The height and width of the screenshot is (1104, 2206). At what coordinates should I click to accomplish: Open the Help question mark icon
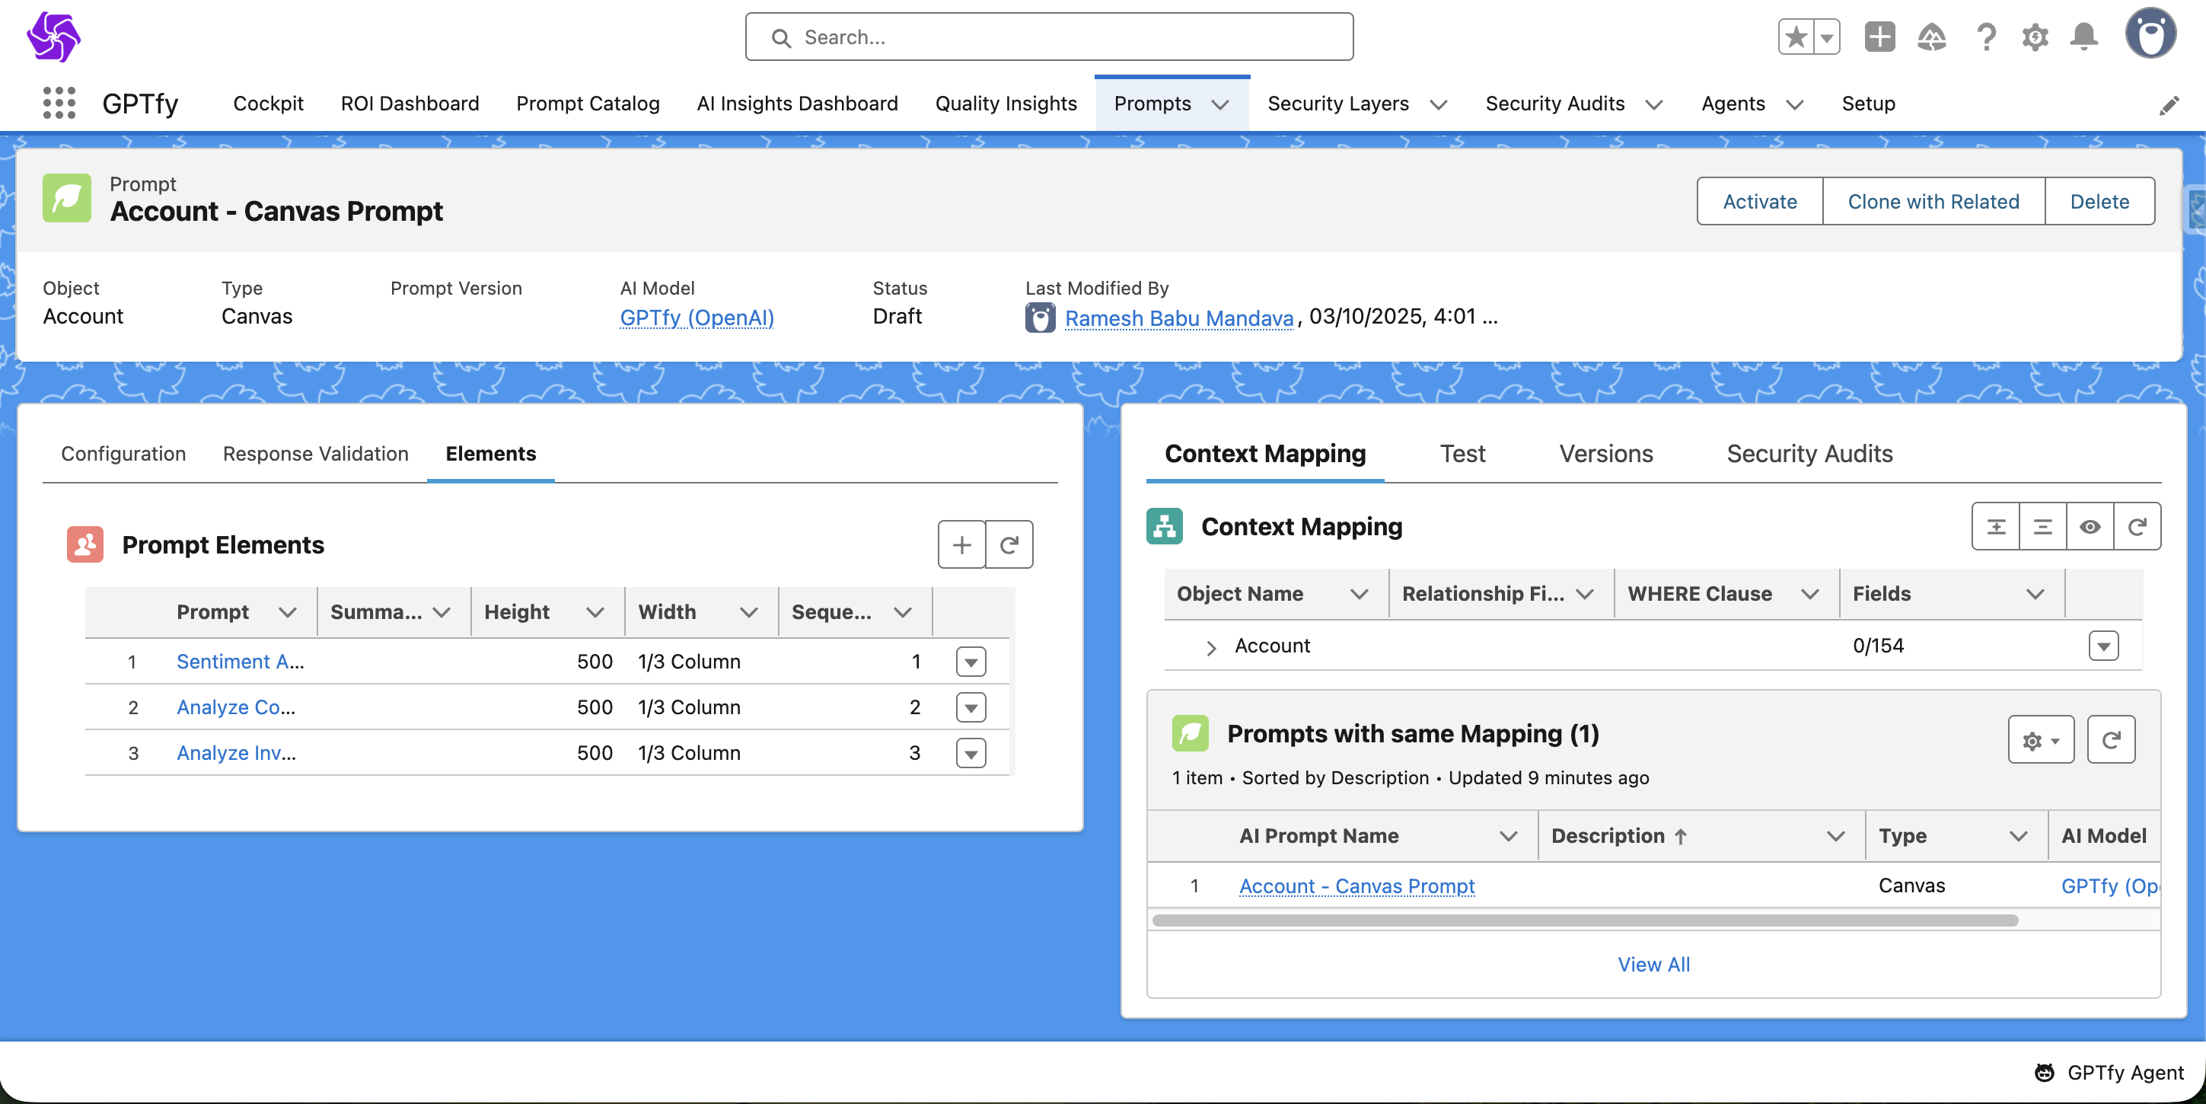tap(1985, 37)
